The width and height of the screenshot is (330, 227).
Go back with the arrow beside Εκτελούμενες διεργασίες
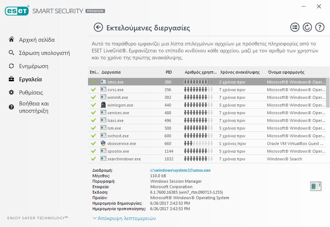coord(98,27)
